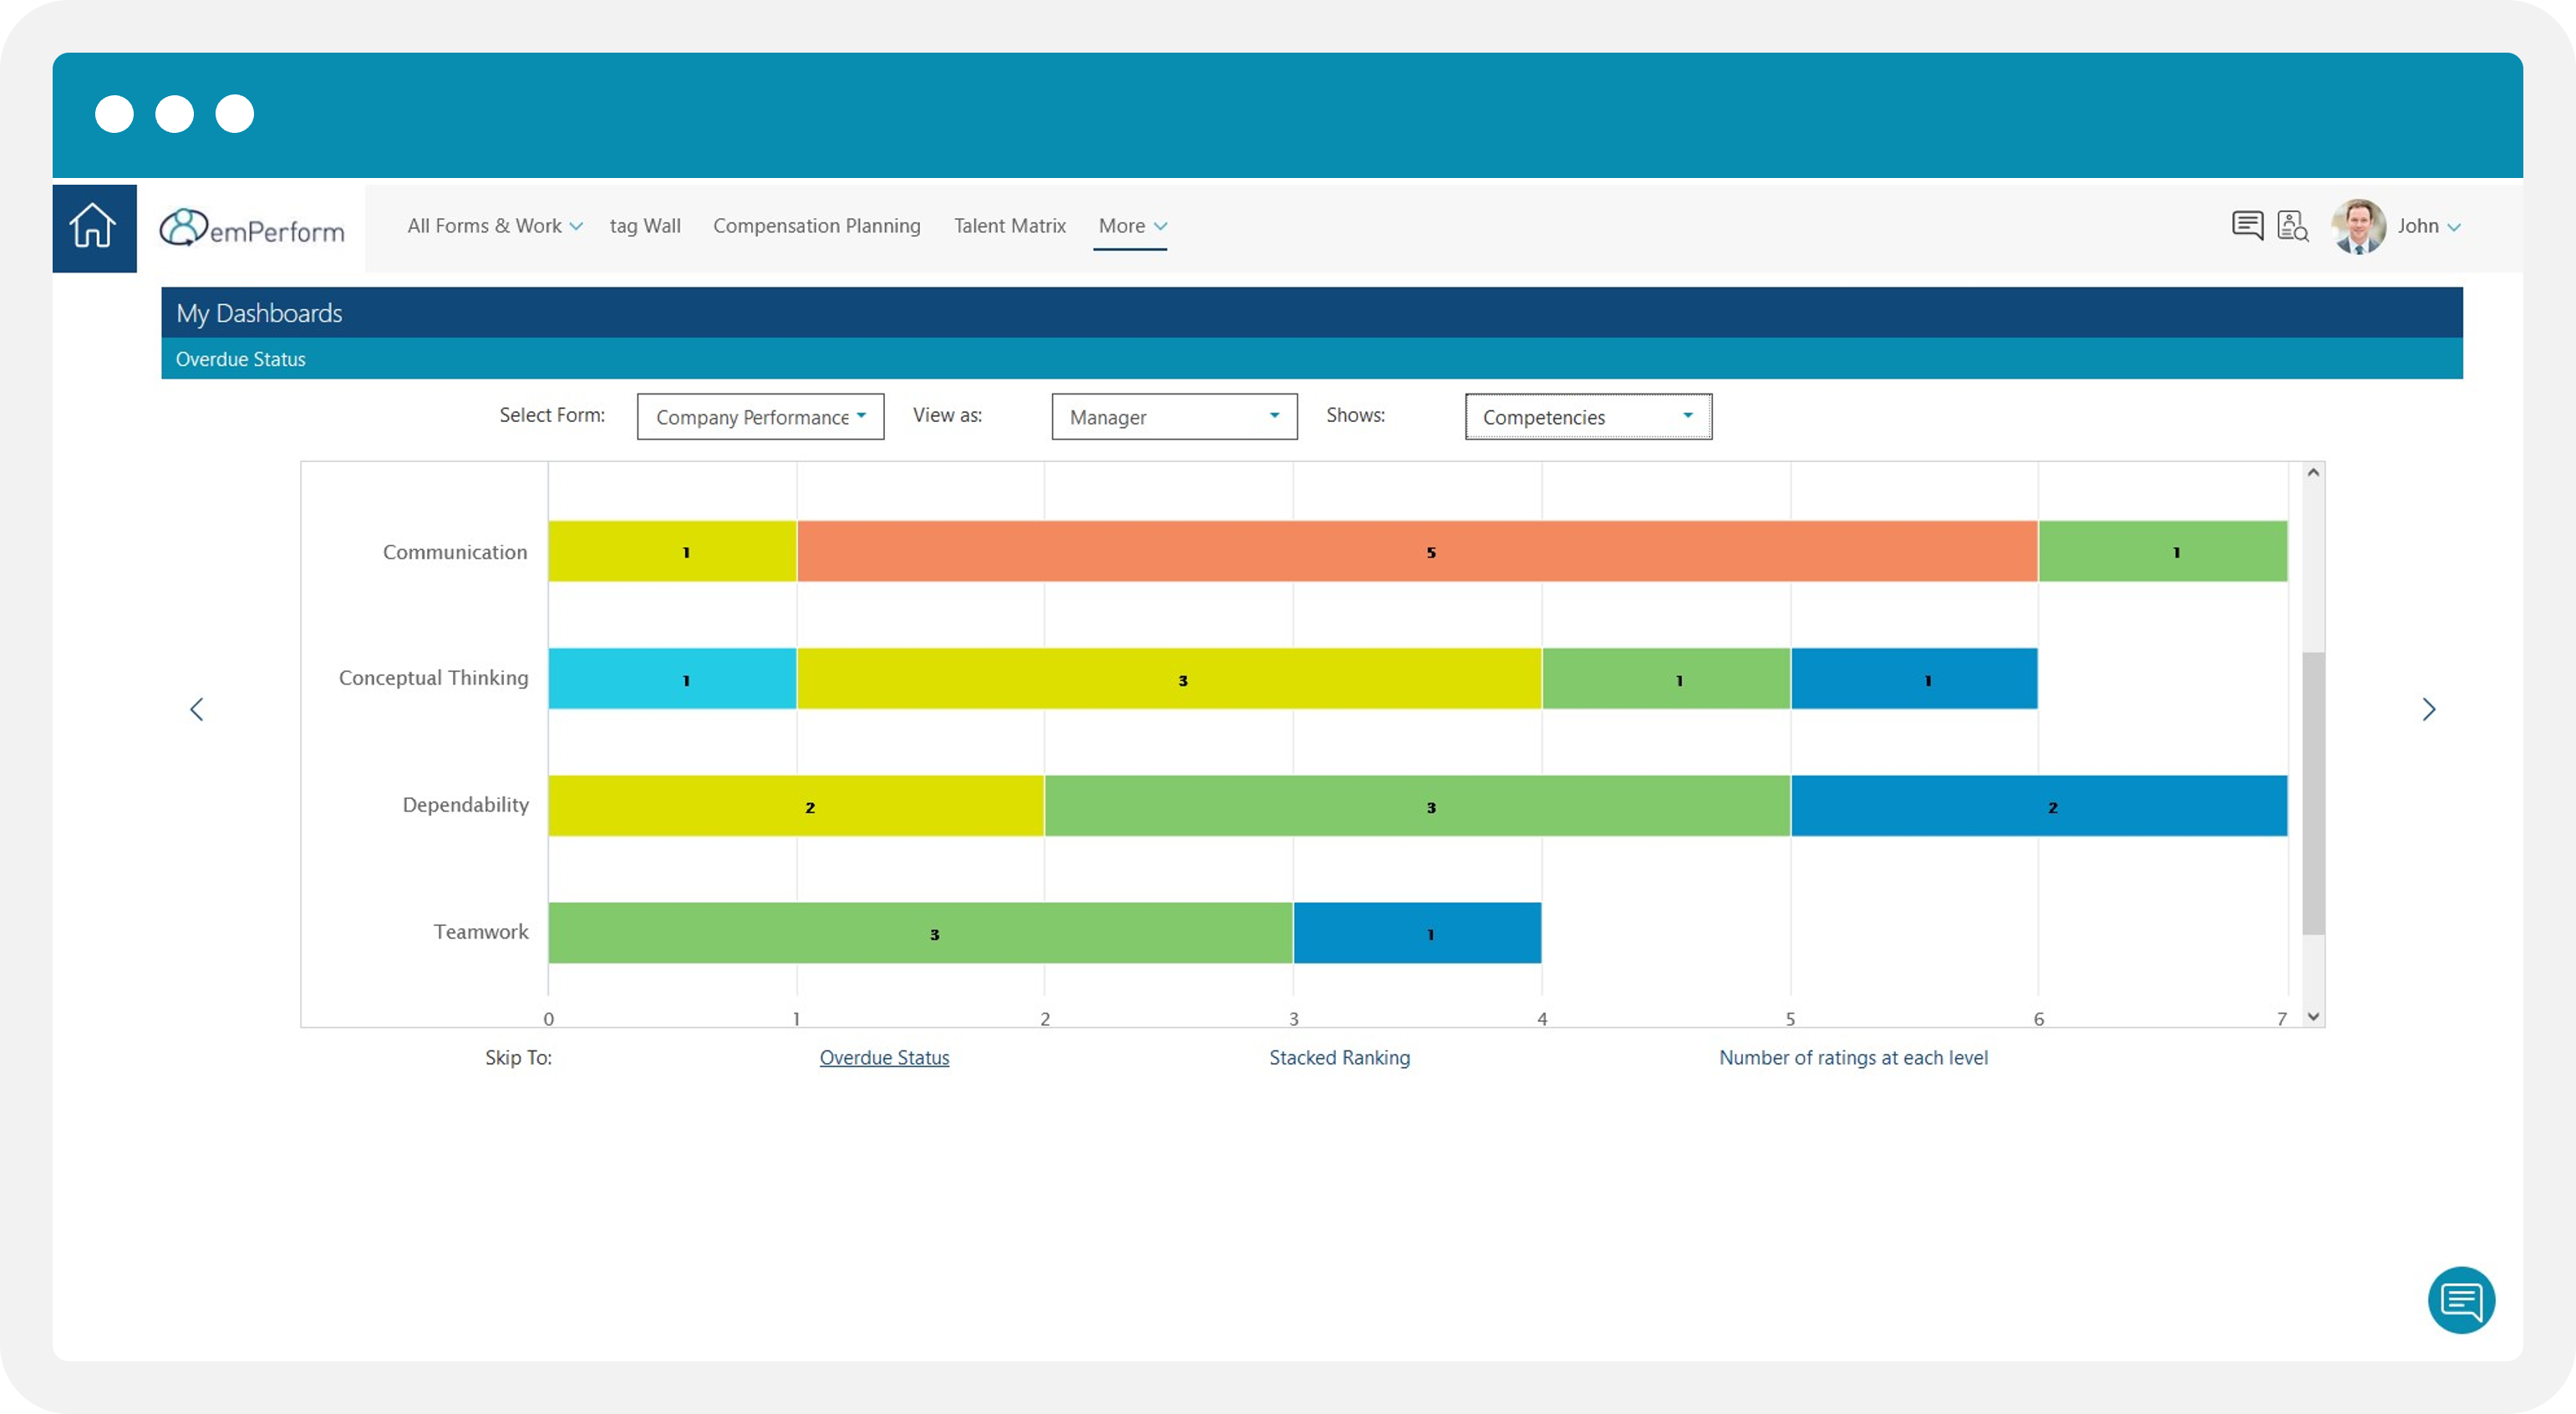
Task: Open the messages notification icon
Action: point(2247,226)
